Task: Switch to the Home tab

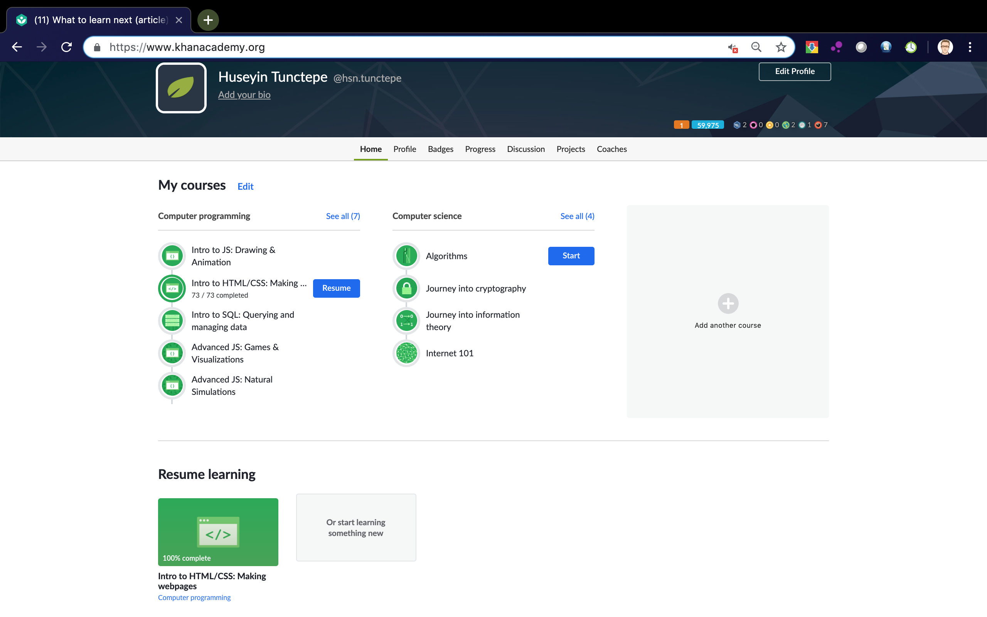Action: (x=371, y=149)
